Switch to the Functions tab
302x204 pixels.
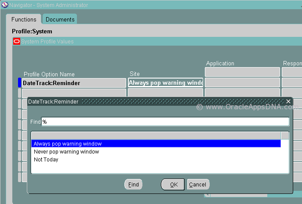coord(24,19)
